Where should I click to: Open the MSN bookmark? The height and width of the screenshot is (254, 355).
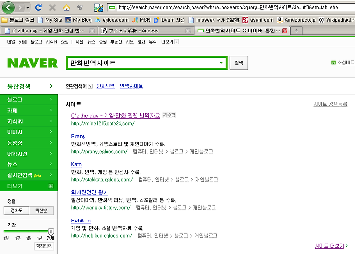[x=142, y=20]
